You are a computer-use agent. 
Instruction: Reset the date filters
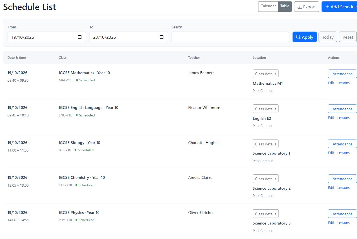(348, 37)
